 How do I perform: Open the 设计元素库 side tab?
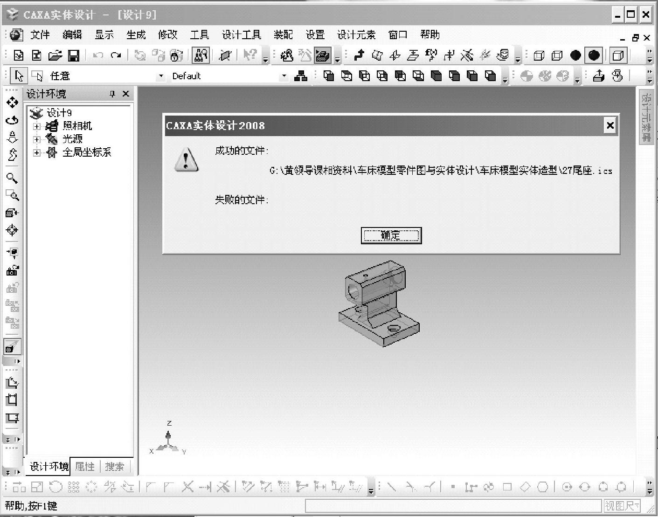(645, 117)
